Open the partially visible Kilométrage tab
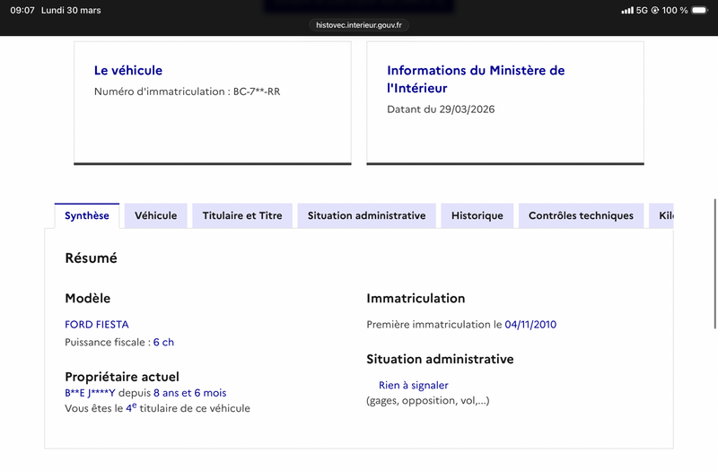This screenshot has height=471, width=718. 661,215
